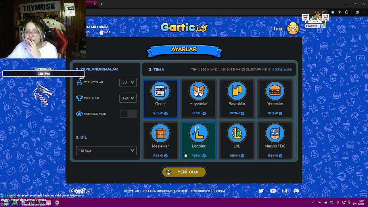Bookmark the page with star icon

pyautogui.click(x=323, y=12)
